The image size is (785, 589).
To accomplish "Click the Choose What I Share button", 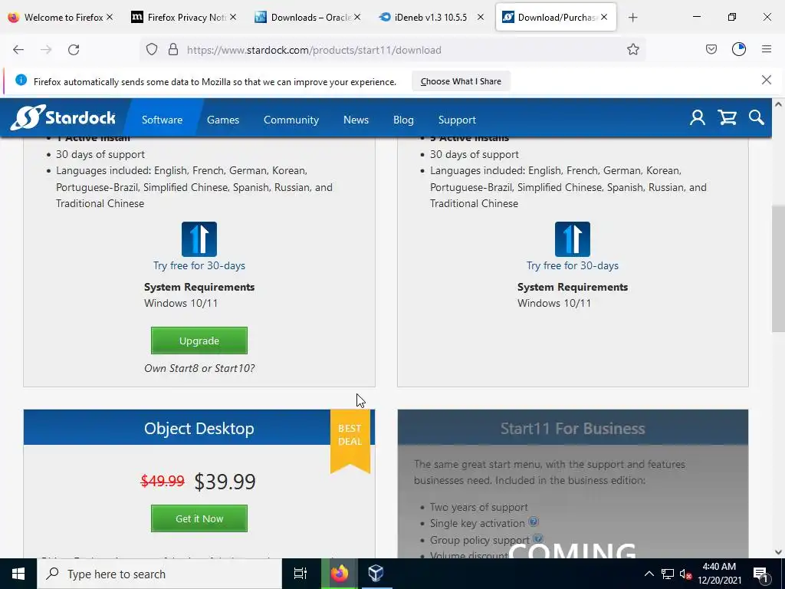I will [x=461, y=81].
